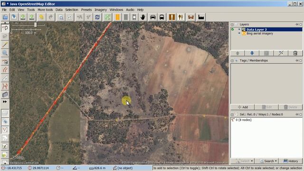Select the Bing aerial imagery layer row

(x=266, y=33)
